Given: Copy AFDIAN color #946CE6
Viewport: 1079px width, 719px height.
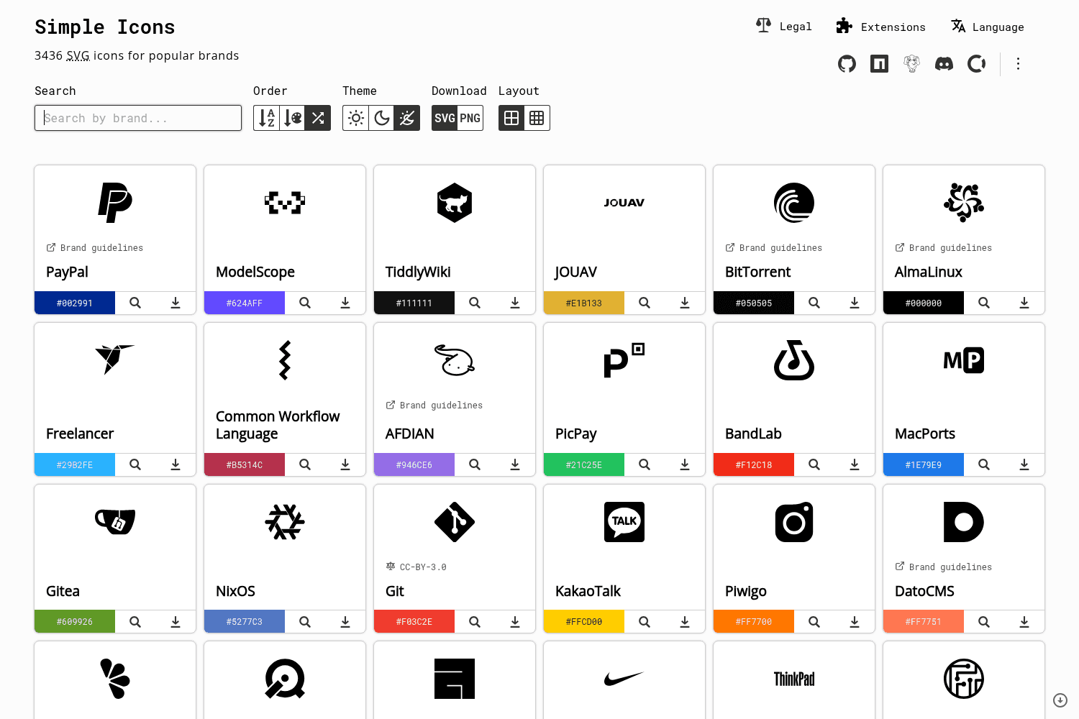Looking at the screenshot, I should click(414, 464).
